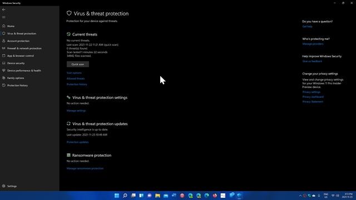Viewport: 356px width, 200px height.
Task: Open Firewall & network protection
Action: (29, 48)
